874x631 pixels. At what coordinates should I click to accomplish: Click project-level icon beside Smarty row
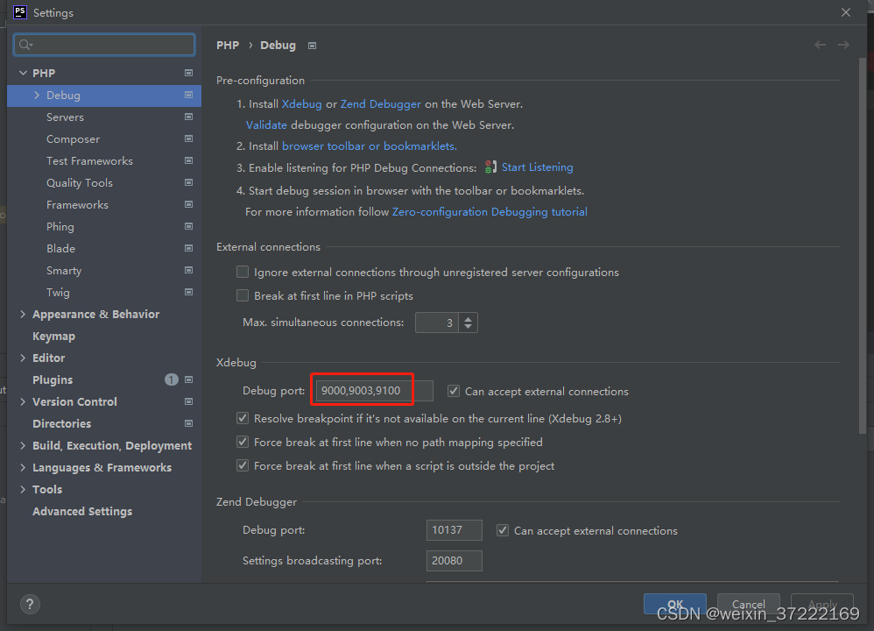tap(188, 270)
